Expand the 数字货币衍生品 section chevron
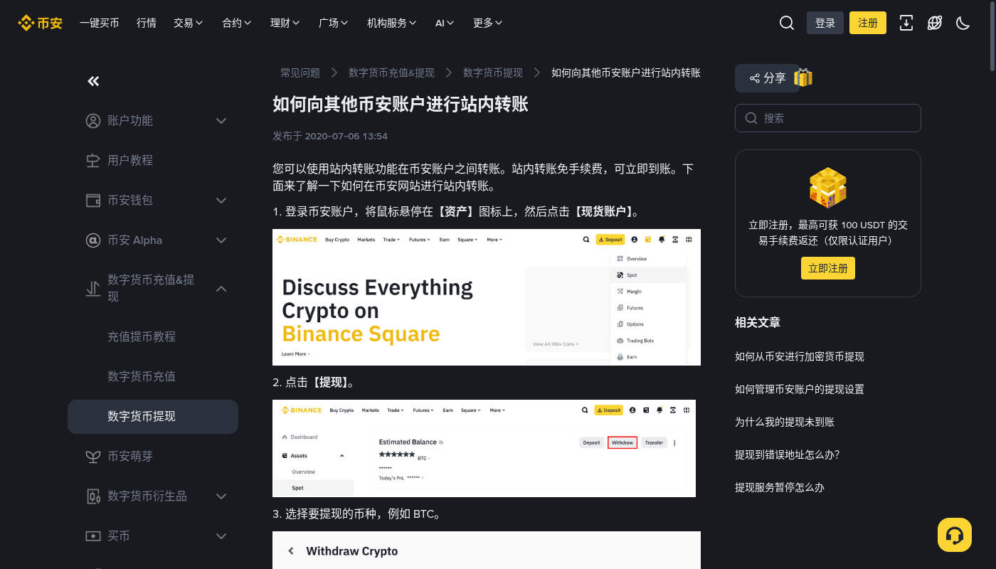 [x=221, y=496]
